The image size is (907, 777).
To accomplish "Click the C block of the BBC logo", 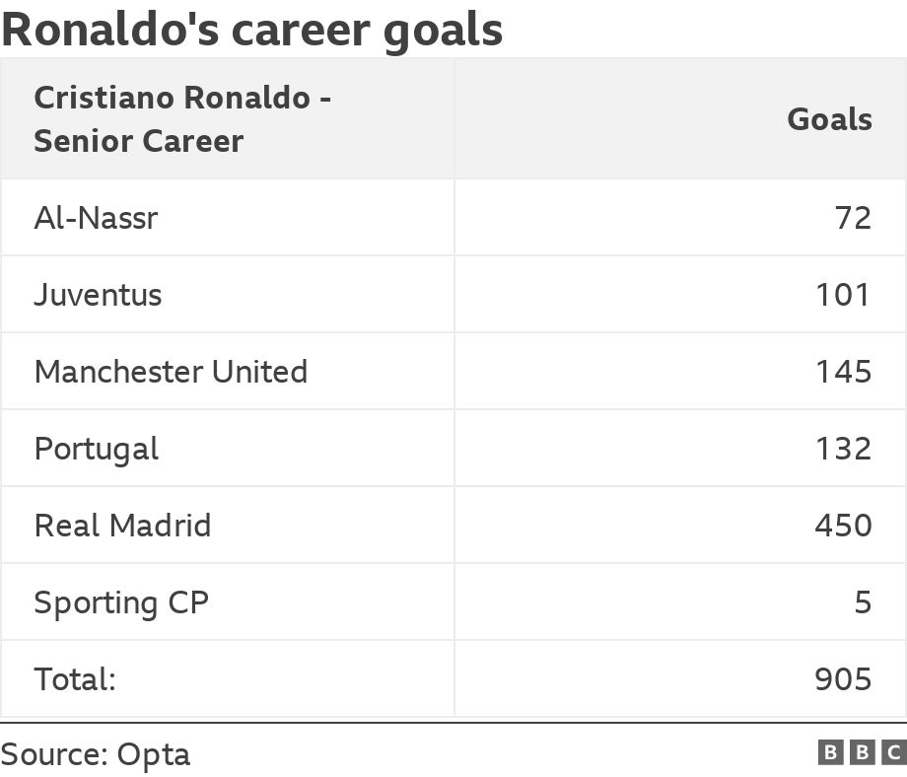I will [894, 753].
